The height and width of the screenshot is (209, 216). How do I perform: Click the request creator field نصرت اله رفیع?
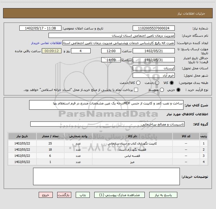pyautogui.click(x=119, y=43)
